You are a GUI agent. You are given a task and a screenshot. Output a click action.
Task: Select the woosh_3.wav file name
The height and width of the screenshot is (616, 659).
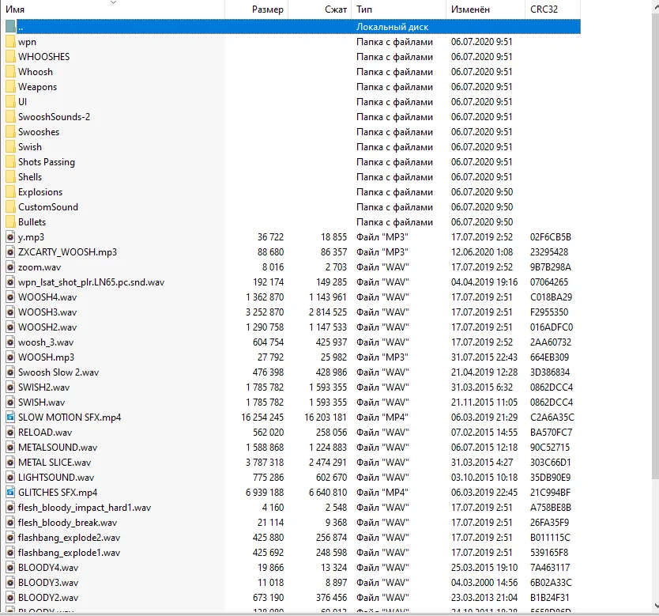click(46, 342)
